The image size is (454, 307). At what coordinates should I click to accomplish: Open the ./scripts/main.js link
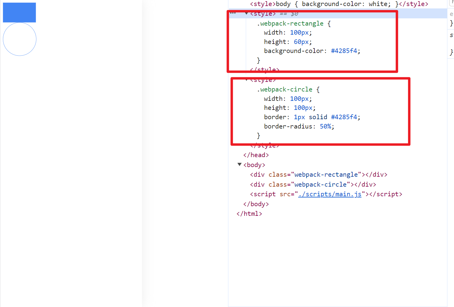click(330, 194)
